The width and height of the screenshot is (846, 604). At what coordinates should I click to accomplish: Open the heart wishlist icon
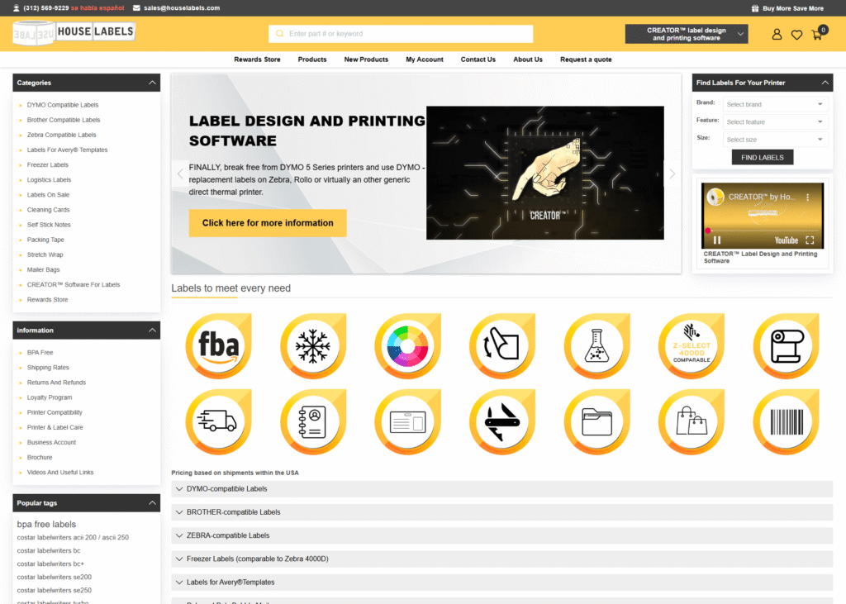(x=796, y=35)
